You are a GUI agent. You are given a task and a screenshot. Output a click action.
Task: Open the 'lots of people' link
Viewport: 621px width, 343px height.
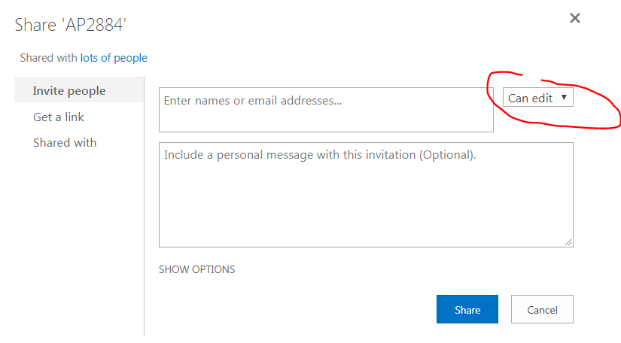pos(114,58)
